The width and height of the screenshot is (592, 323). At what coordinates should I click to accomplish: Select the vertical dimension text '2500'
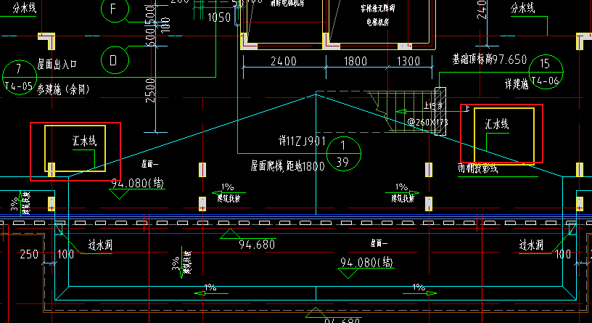tap(150, 91)
